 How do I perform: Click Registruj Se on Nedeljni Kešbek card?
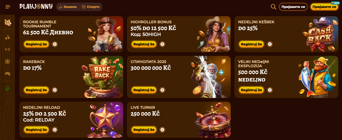(x=251, y=44)
